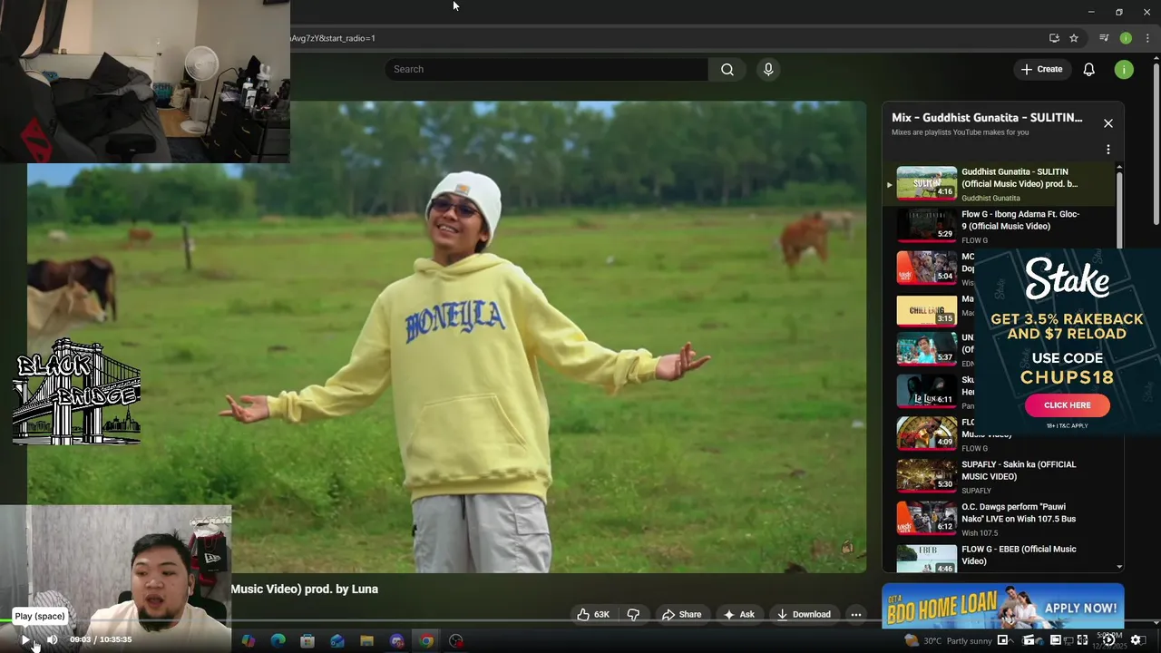Click the search magnifier button

tap(727, 69)
